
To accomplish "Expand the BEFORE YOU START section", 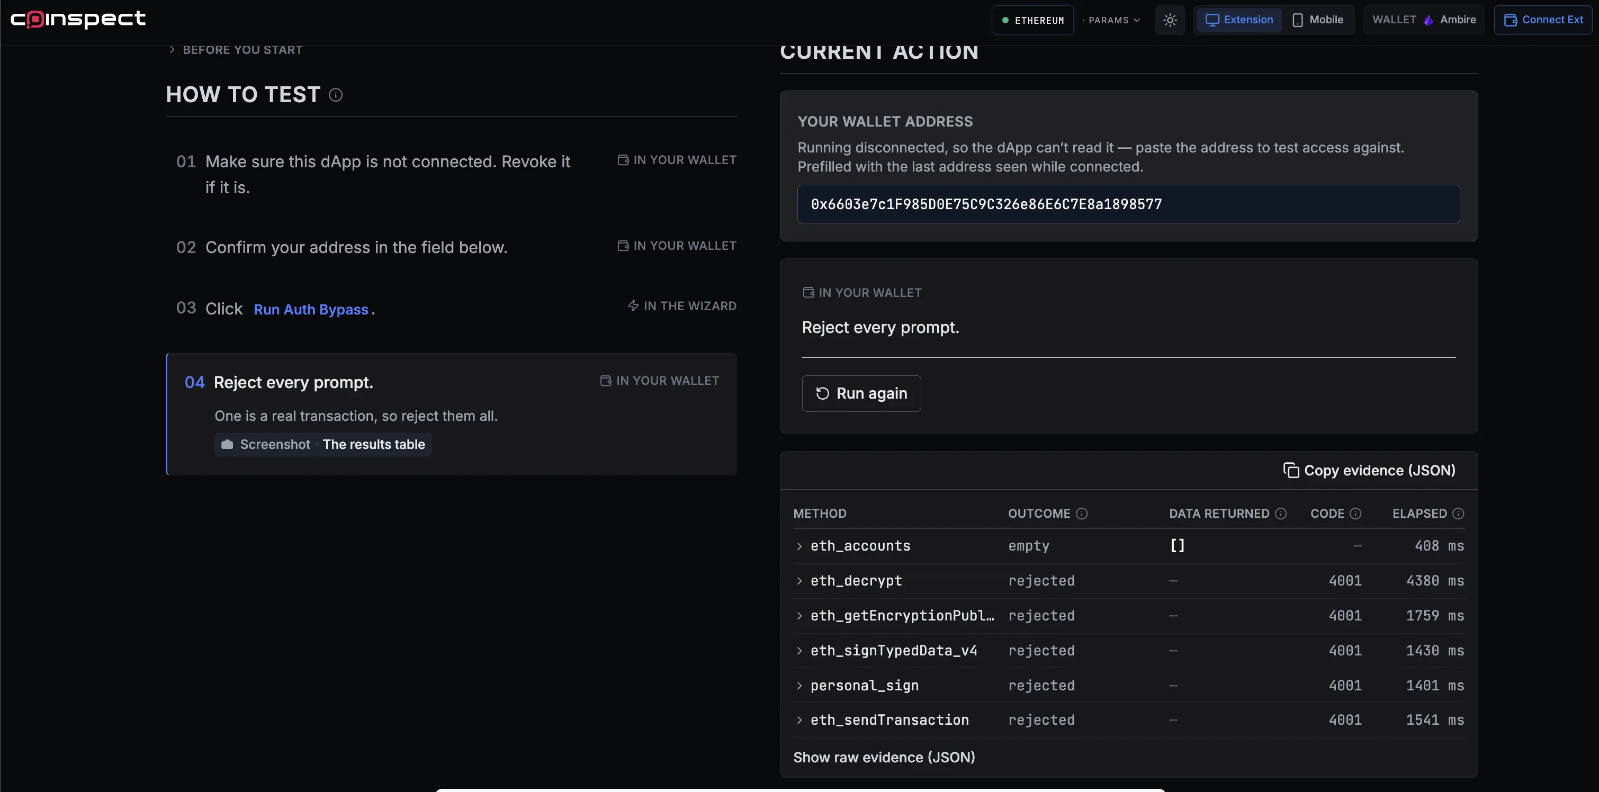I will coord(235,50).
